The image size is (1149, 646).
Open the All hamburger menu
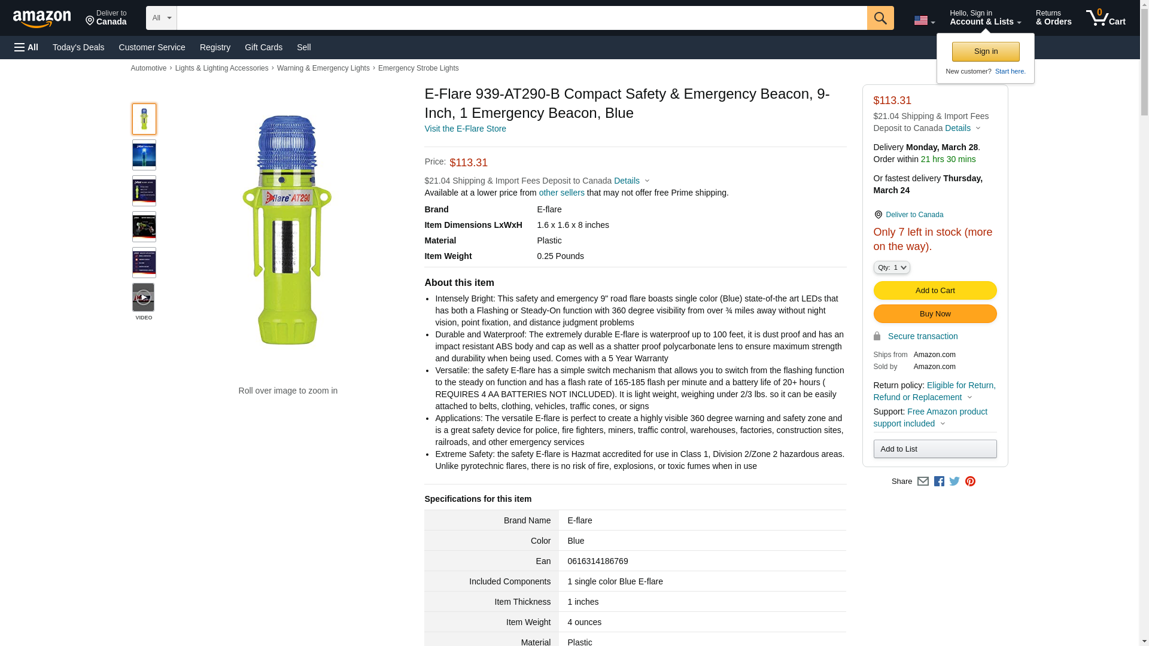pyautogui.click(x=26, y=47)
